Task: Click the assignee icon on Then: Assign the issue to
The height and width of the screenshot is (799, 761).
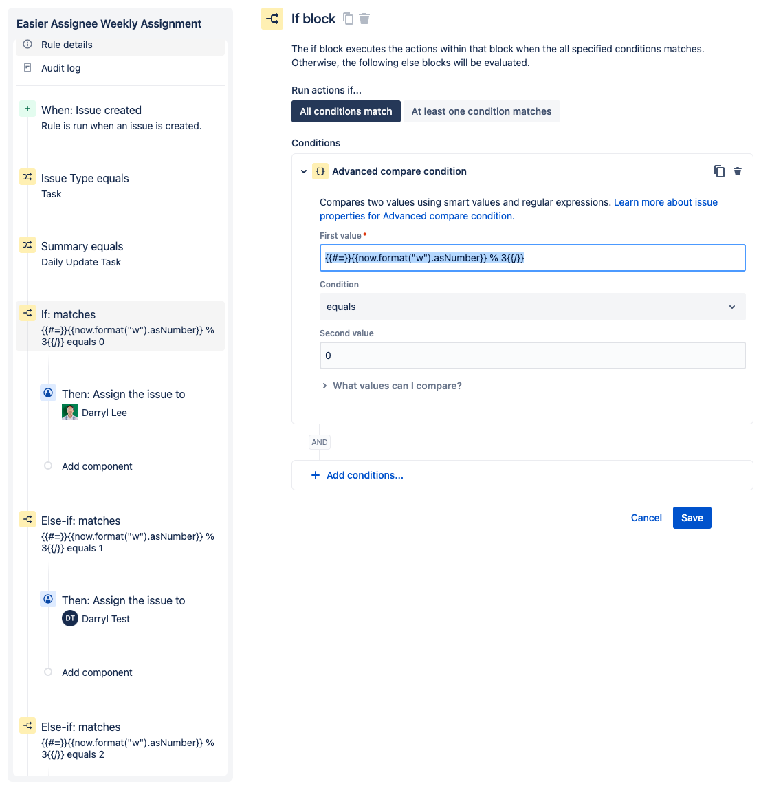Action: (x=47, y=393)
